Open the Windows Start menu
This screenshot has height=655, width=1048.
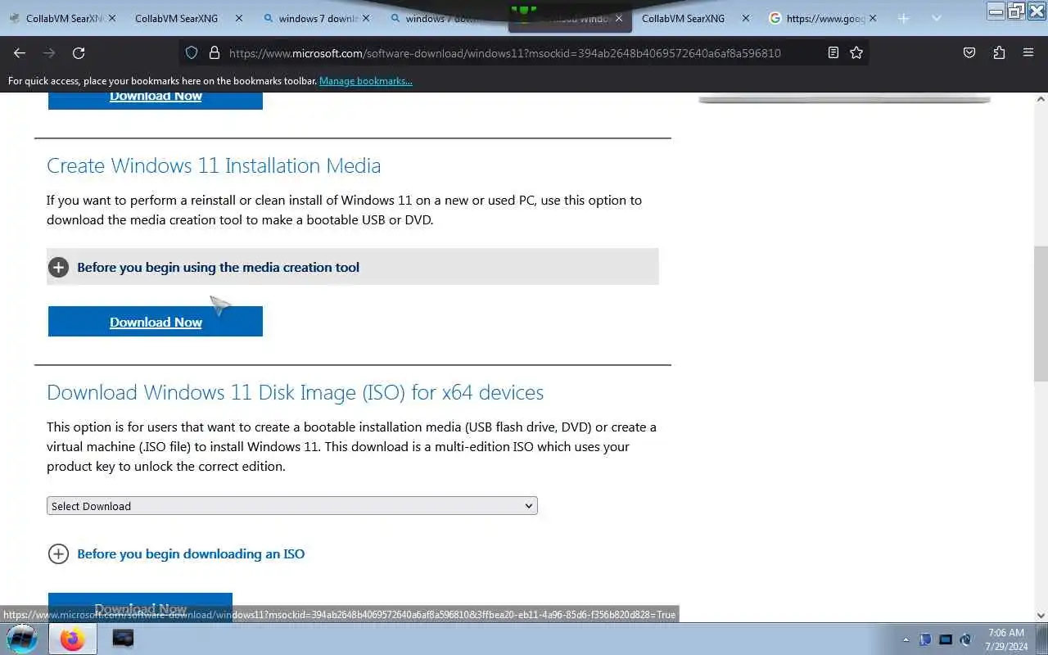pyautogui.click(x=22, y=639)
